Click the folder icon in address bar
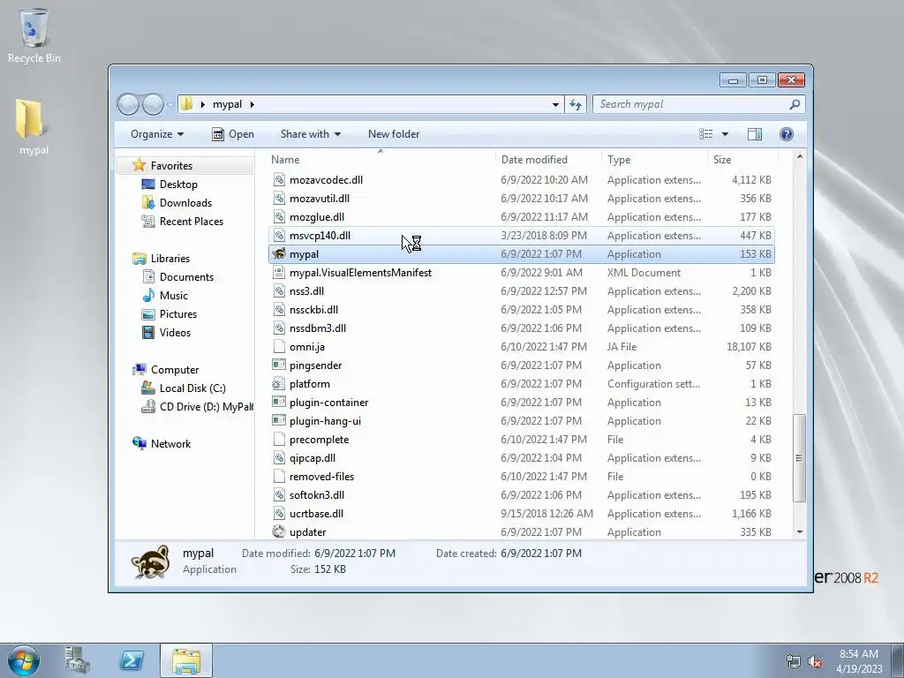The height and width of the screenshot is (678, 904). (187, 104)
